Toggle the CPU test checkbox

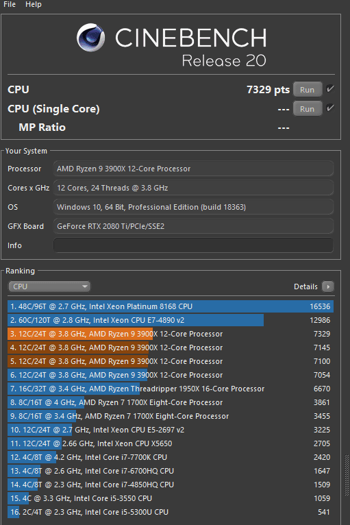pos(330,88)
